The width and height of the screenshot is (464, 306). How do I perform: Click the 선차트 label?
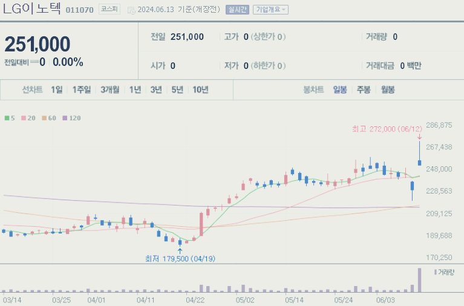click(x=32, y=90)
